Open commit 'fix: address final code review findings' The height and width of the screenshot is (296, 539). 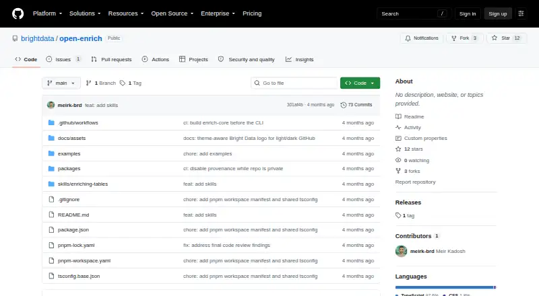226,245
